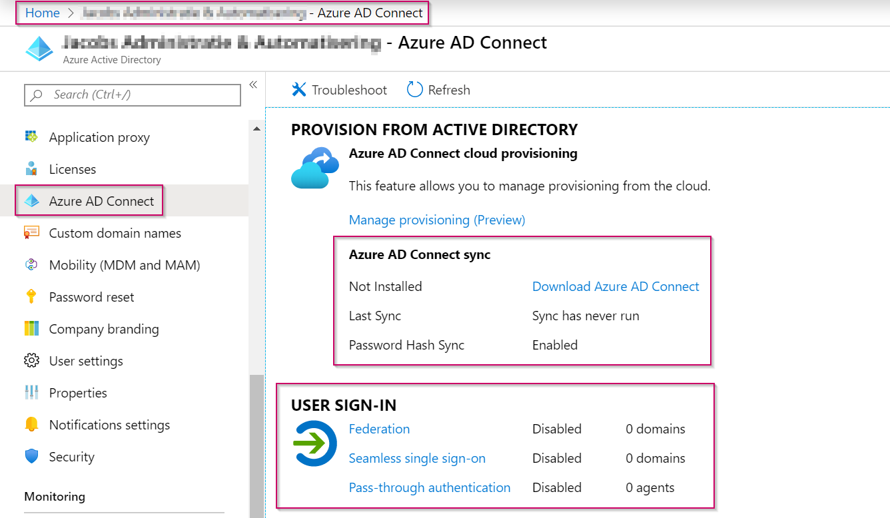Open the Licenses section icon
Screen dimensions: 890x518
pos(31,168)
